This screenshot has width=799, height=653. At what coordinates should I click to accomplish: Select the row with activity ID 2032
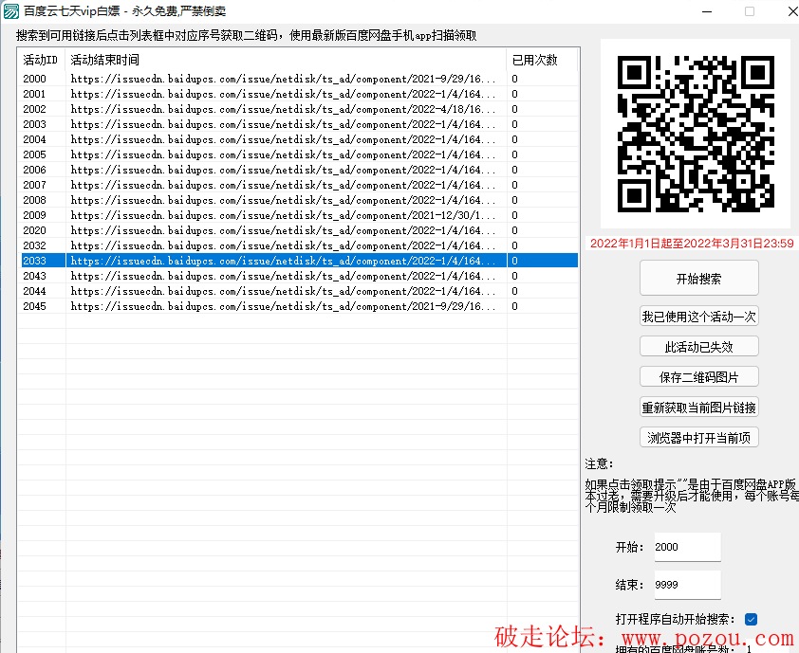coord(298,245)
